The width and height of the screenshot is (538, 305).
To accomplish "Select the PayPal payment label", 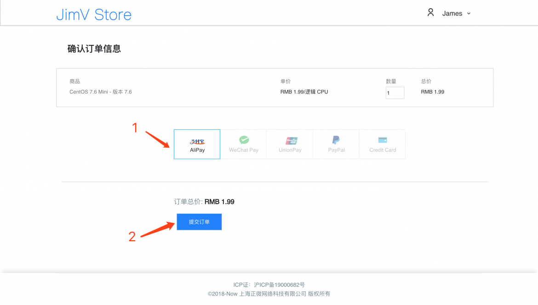I will point(336,150).
